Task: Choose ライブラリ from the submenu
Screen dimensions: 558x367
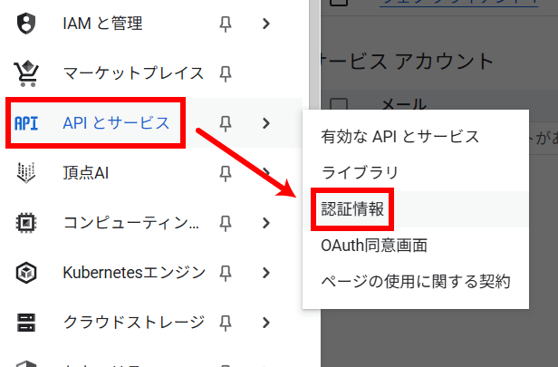Action: tap(416, 173)
